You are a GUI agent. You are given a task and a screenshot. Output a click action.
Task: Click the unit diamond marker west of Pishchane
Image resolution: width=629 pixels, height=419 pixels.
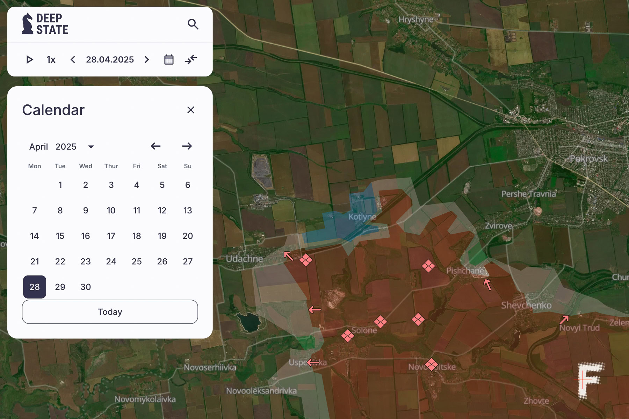coord(428,266)
